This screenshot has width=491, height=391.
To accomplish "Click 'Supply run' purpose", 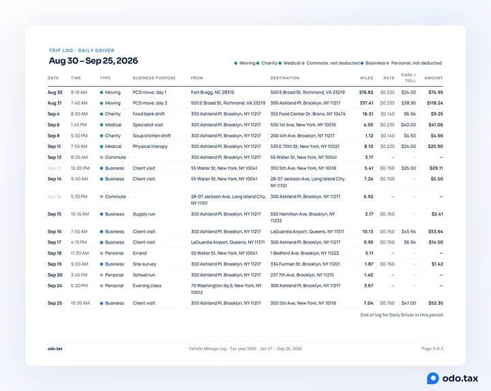I will (144, 214).
